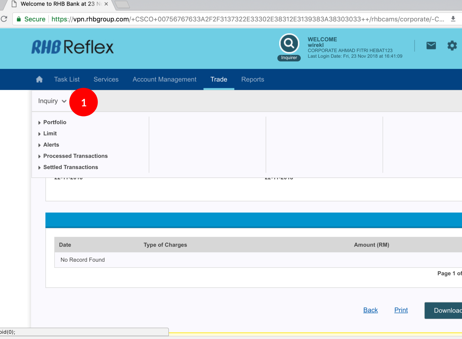
Task: Click the home icon in navigation bar
Action: [39, 79]
